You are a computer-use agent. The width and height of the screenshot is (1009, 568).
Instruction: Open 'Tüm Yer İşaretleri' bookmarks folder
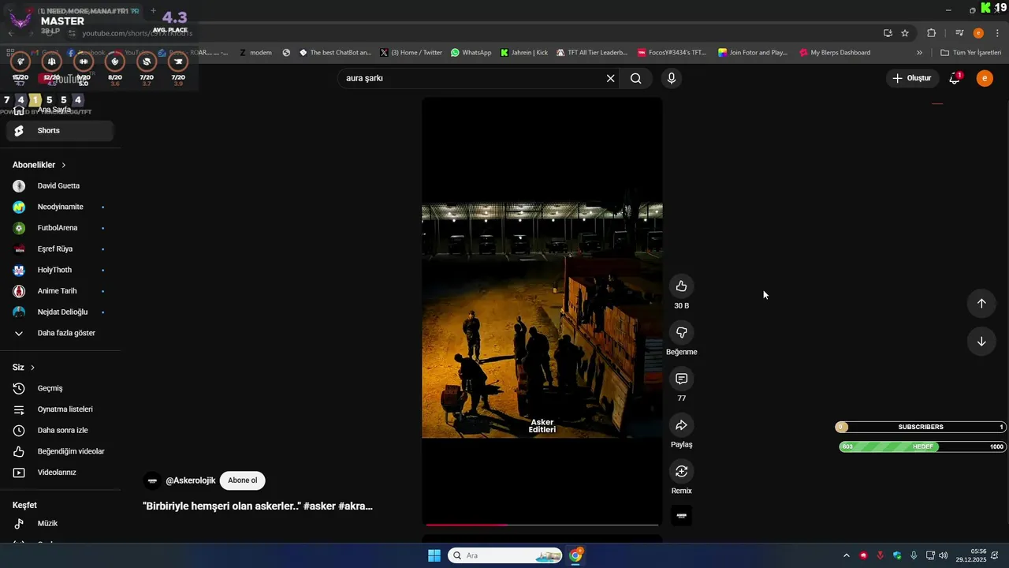970,53
